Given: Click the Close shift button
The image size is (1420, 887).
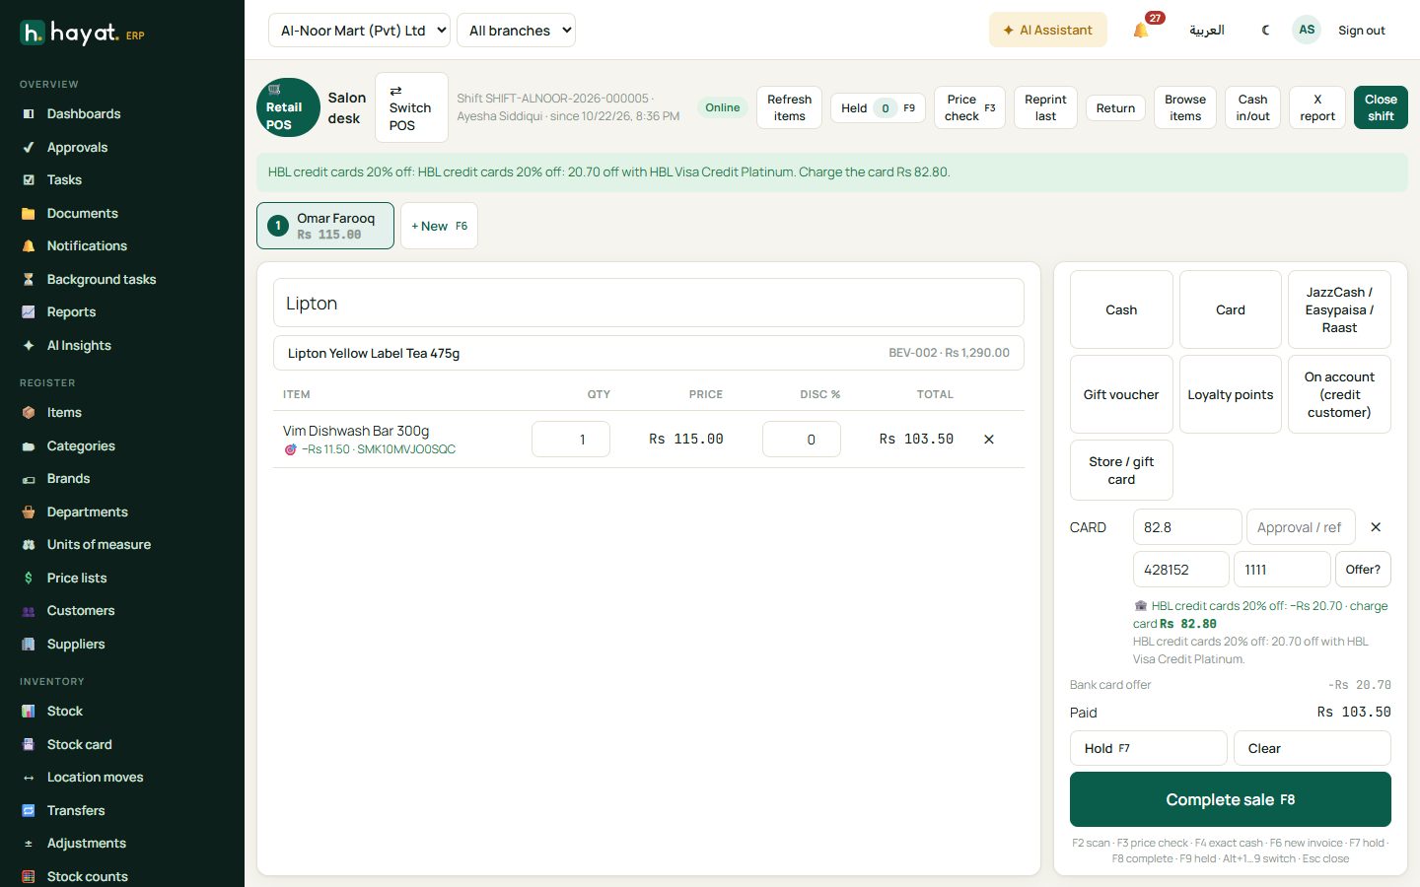Looking at the screenshot, I should tap(1381, 107).
